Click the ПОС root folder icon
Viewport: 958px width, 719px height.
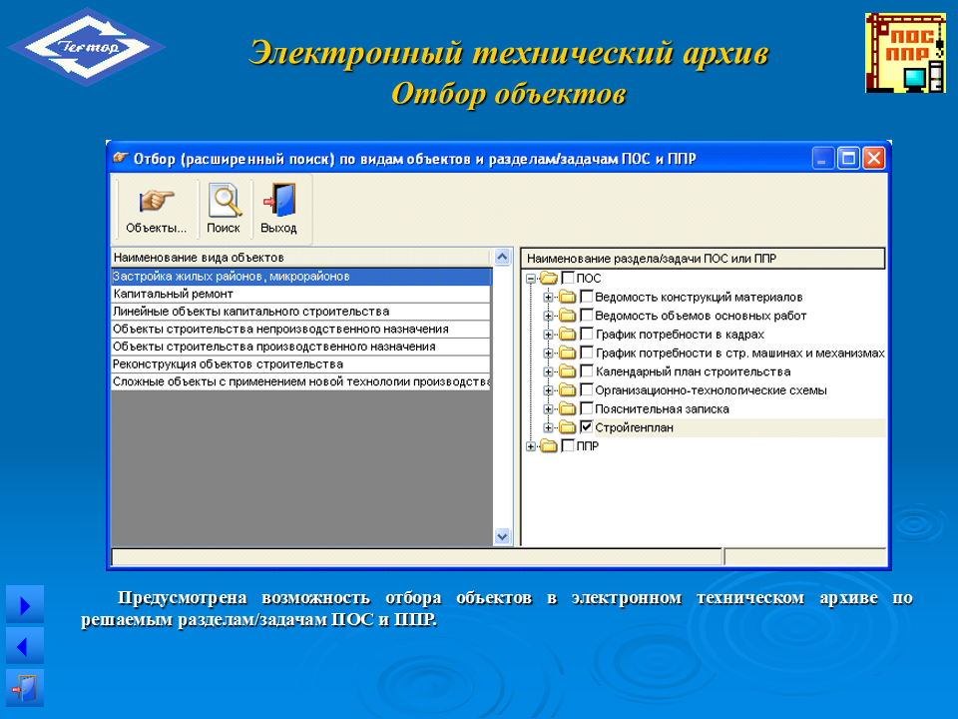[x=549, y=279]
